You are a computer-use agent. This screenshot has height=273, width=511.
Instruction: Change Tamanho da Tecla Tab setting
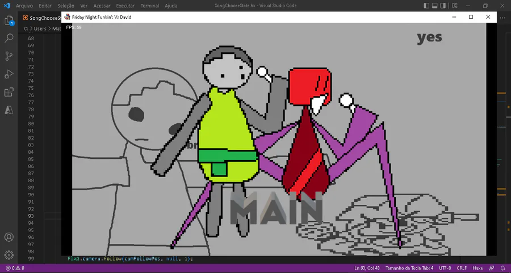409,268
